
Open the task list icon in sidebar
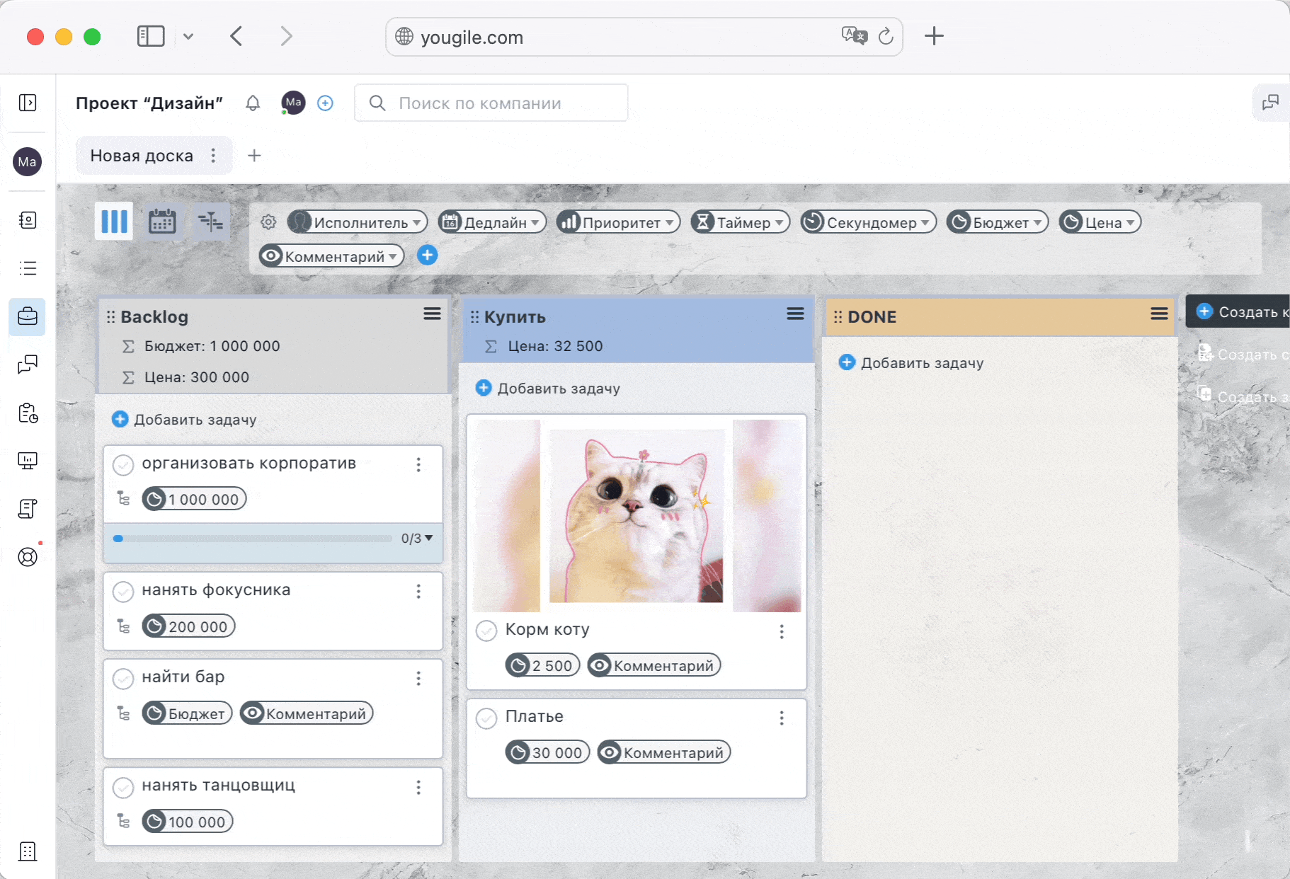(28, 268)
